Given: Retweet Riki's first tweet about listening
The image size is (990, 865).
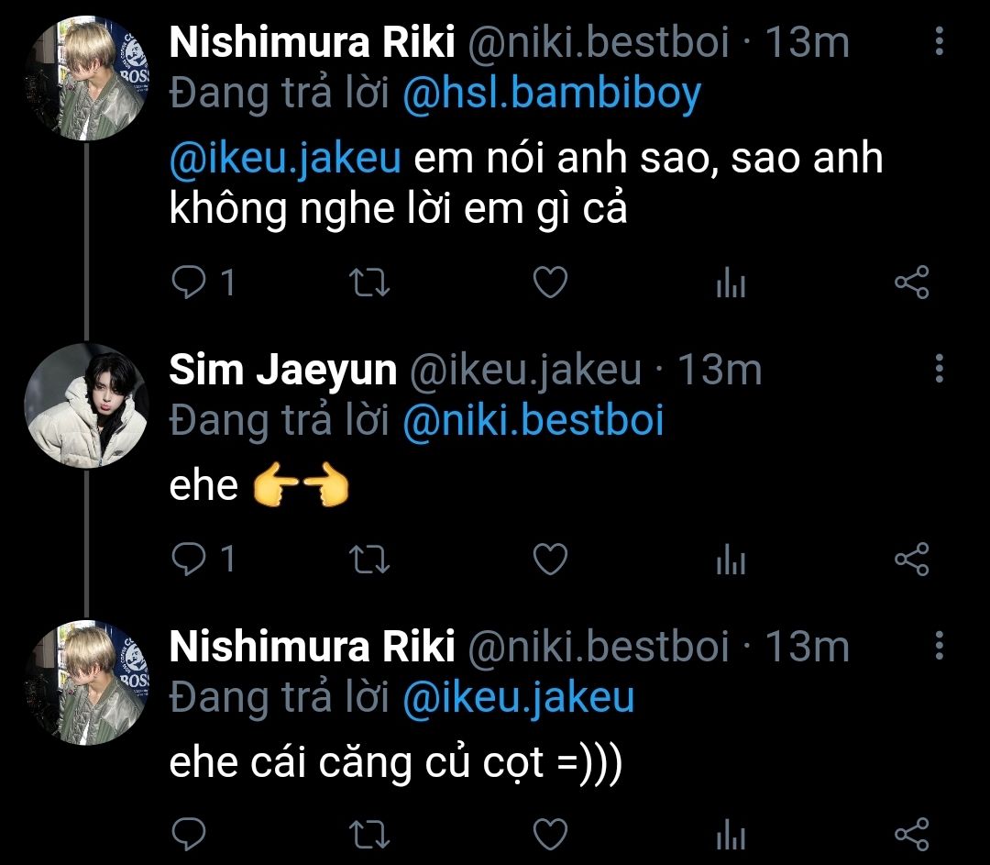Looking at the screenshot, I should click(x=371, y=283).
